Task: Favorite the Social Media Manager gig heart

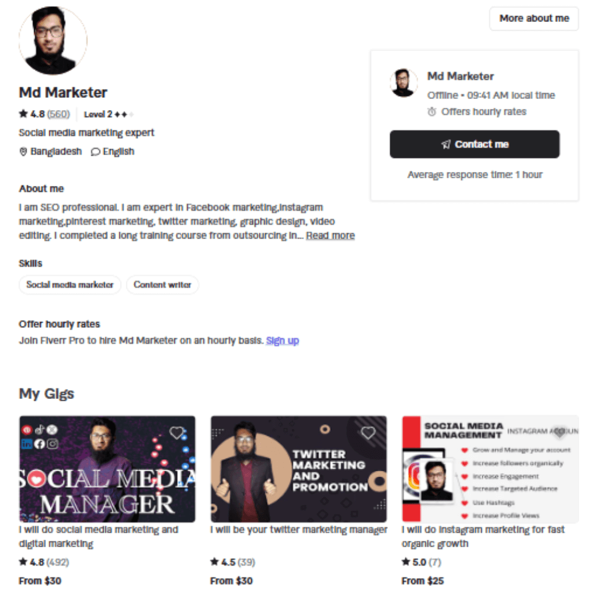Action: tap(177, 432)
